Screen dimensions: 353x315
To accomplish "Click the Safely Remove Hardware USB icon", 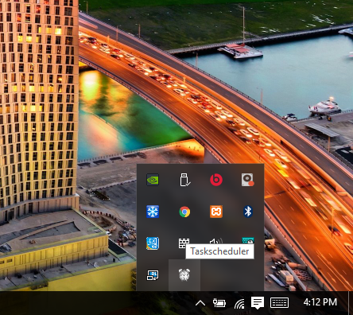I will (x=184, y=180).
